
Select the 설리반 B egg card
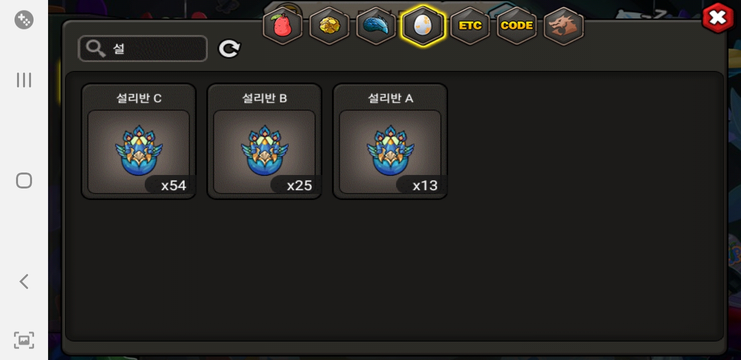(264, 141)
